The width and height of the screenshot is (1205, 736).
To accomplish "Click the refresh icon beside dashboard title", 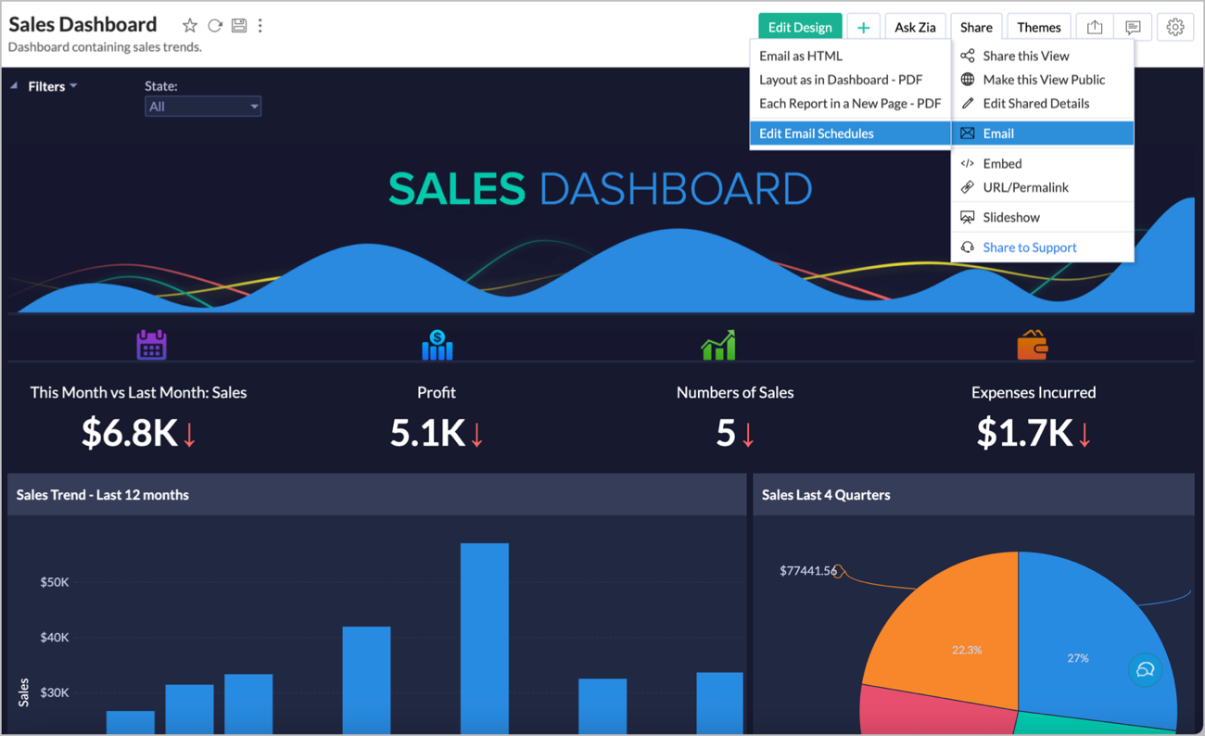I will tap(214, 26).
